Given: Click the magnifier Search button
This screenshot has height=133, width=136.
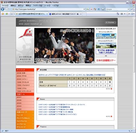Looking at the screenshot, I should tap(132, 9).
